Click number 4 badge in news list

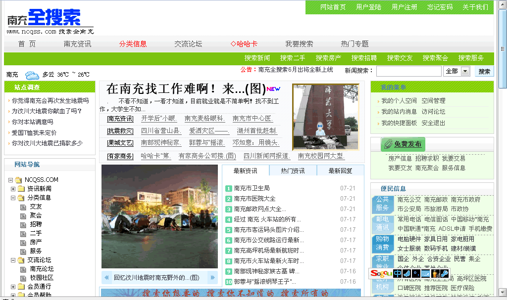229,219
